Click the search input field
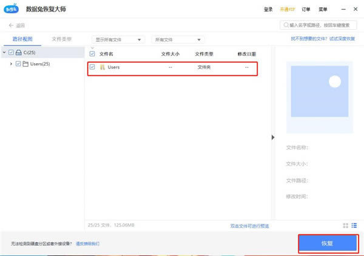The height and width of the screenshot is (256, 364). point(318,25)
